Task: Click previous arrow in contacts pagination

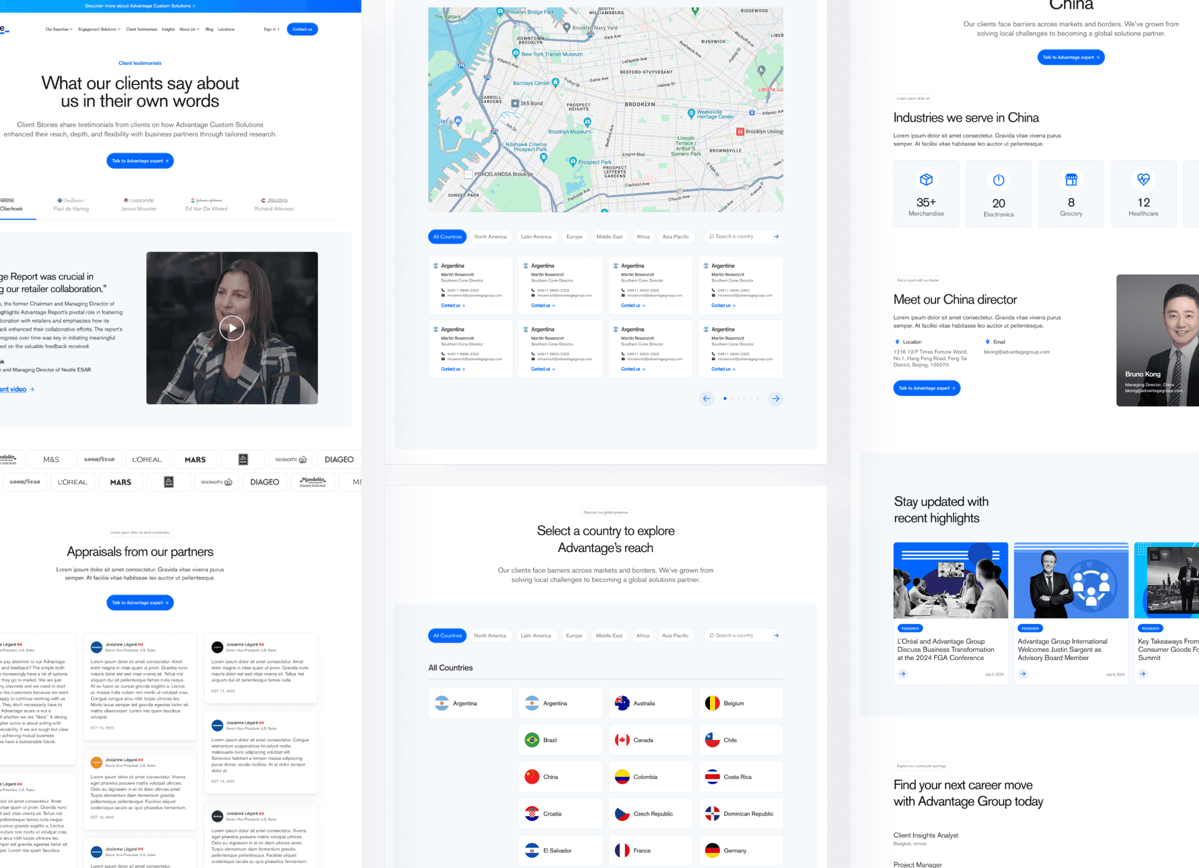Action: coord(706,398)
